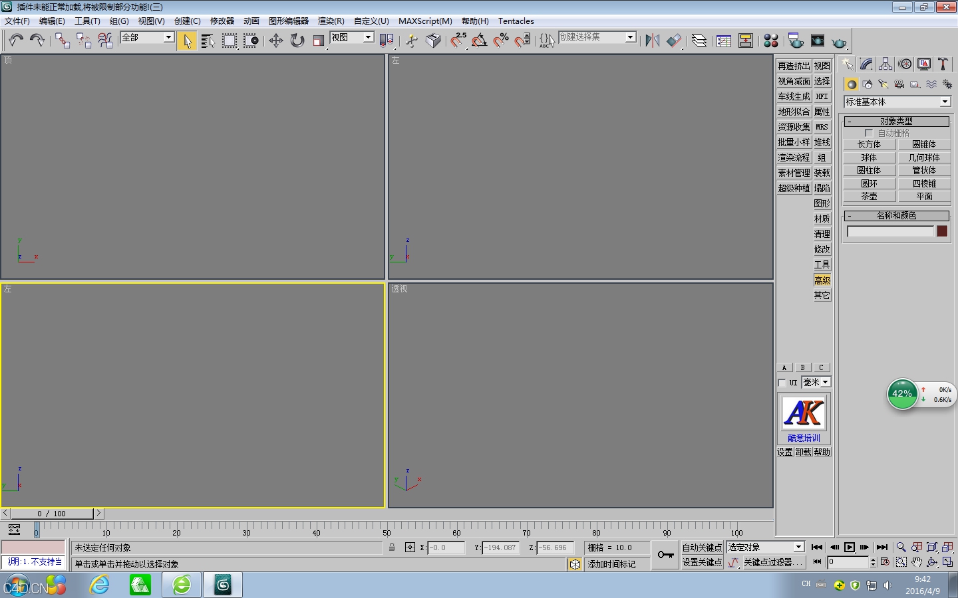The width and height of the screenshot is (958, 598).
Task: Click the 茶壶 object type button
Action: (x=869, y=197)
